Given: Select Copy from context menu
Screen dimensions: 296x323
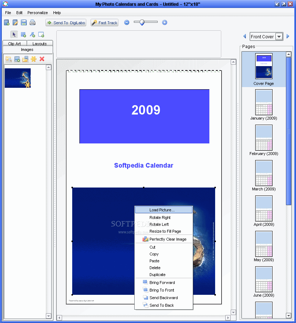Looking at the screenshot, I should point(164,254).
